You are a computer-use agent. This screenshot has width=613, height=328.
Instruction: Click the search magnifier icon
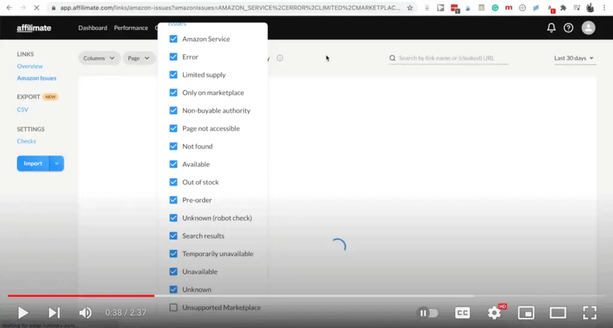[392, 58]
